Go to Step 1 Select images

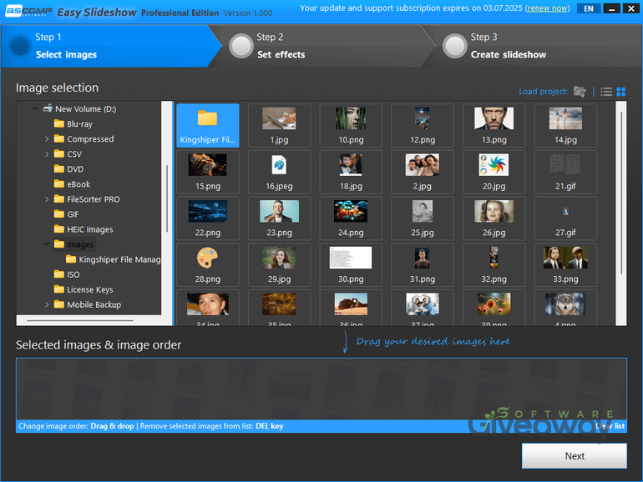(111, 46)
